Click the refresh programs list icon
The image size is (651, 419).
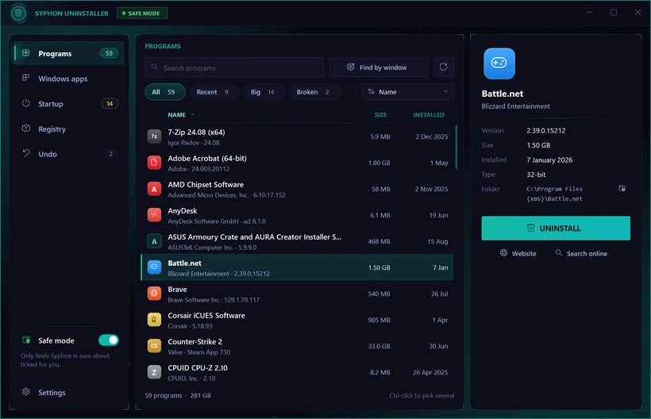point(444,67)
